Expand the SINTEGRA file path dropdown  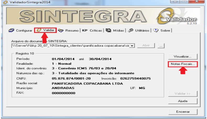coord(132,46)
